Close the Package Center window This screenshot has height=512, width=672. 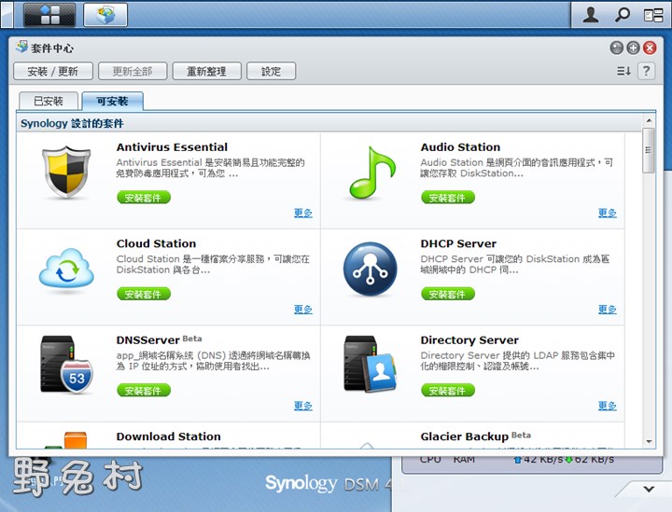point(650,48)
